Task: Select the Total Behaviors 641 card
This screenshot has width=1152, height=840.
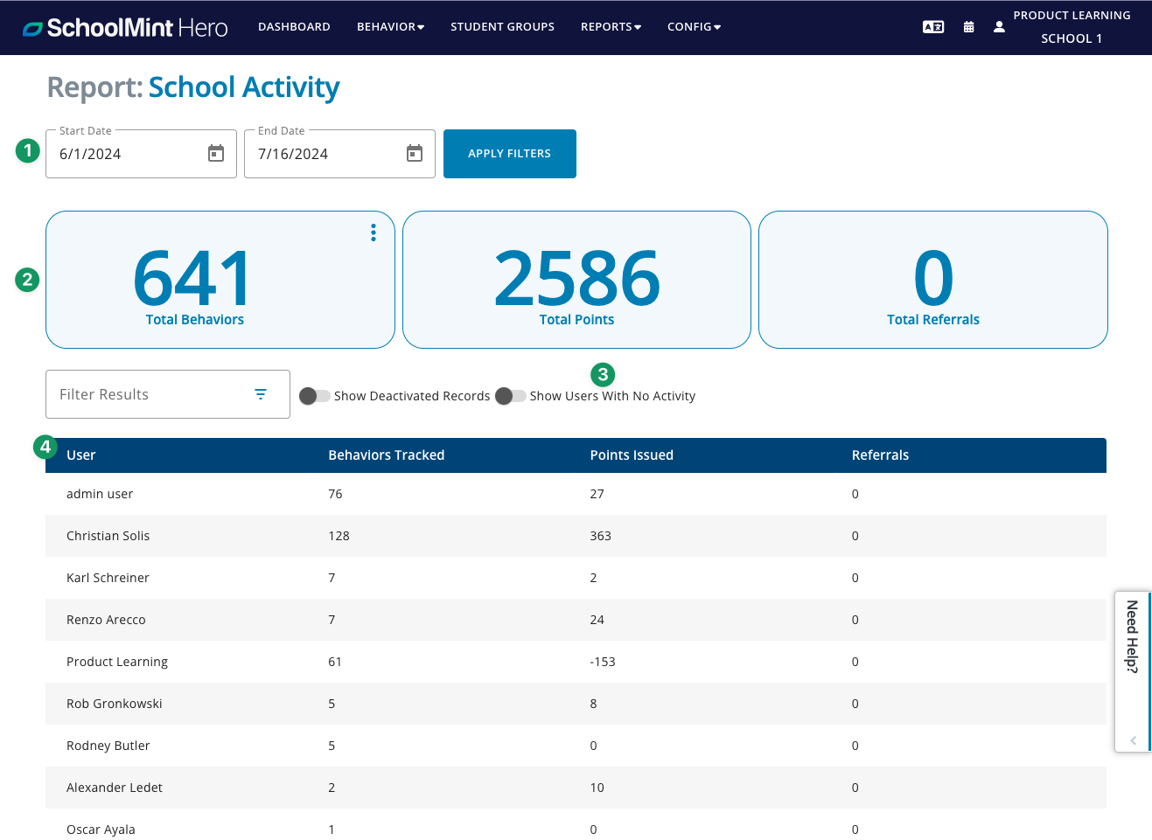Action: coord(220,280)
